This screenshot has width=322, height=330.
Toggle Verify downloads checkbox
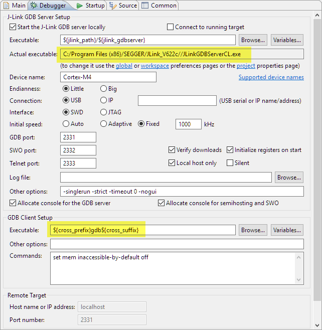172,150
